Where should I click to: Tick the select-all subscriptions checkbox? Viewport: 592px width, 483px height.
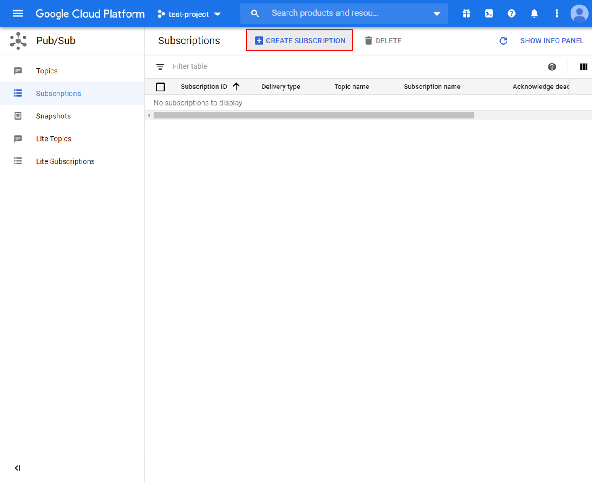(x=160, y=87)
